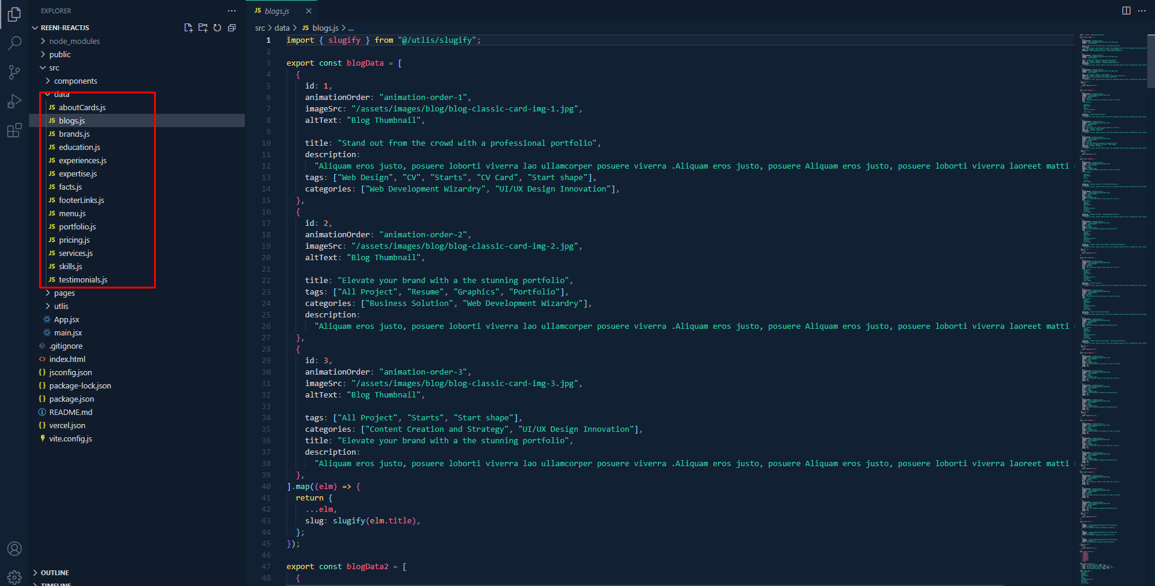1155x586 pixels.
Task: Expand the OUTLINE section
Action: (55, 573)
